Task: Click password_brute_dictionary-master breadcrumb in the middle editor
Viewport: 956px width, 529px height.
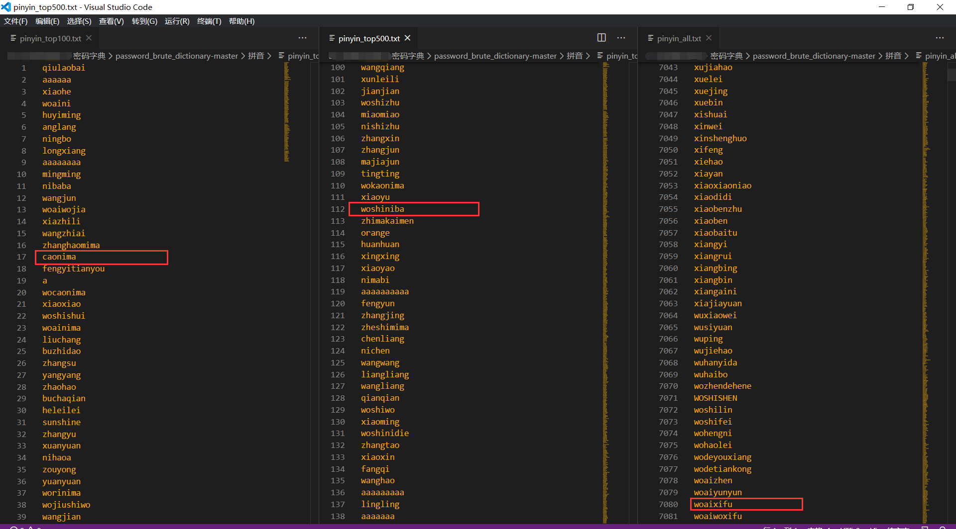Action: [495, 56]
